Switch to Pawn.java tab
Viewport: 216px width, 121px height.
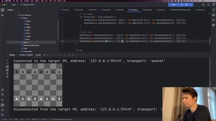pos(79,10)
